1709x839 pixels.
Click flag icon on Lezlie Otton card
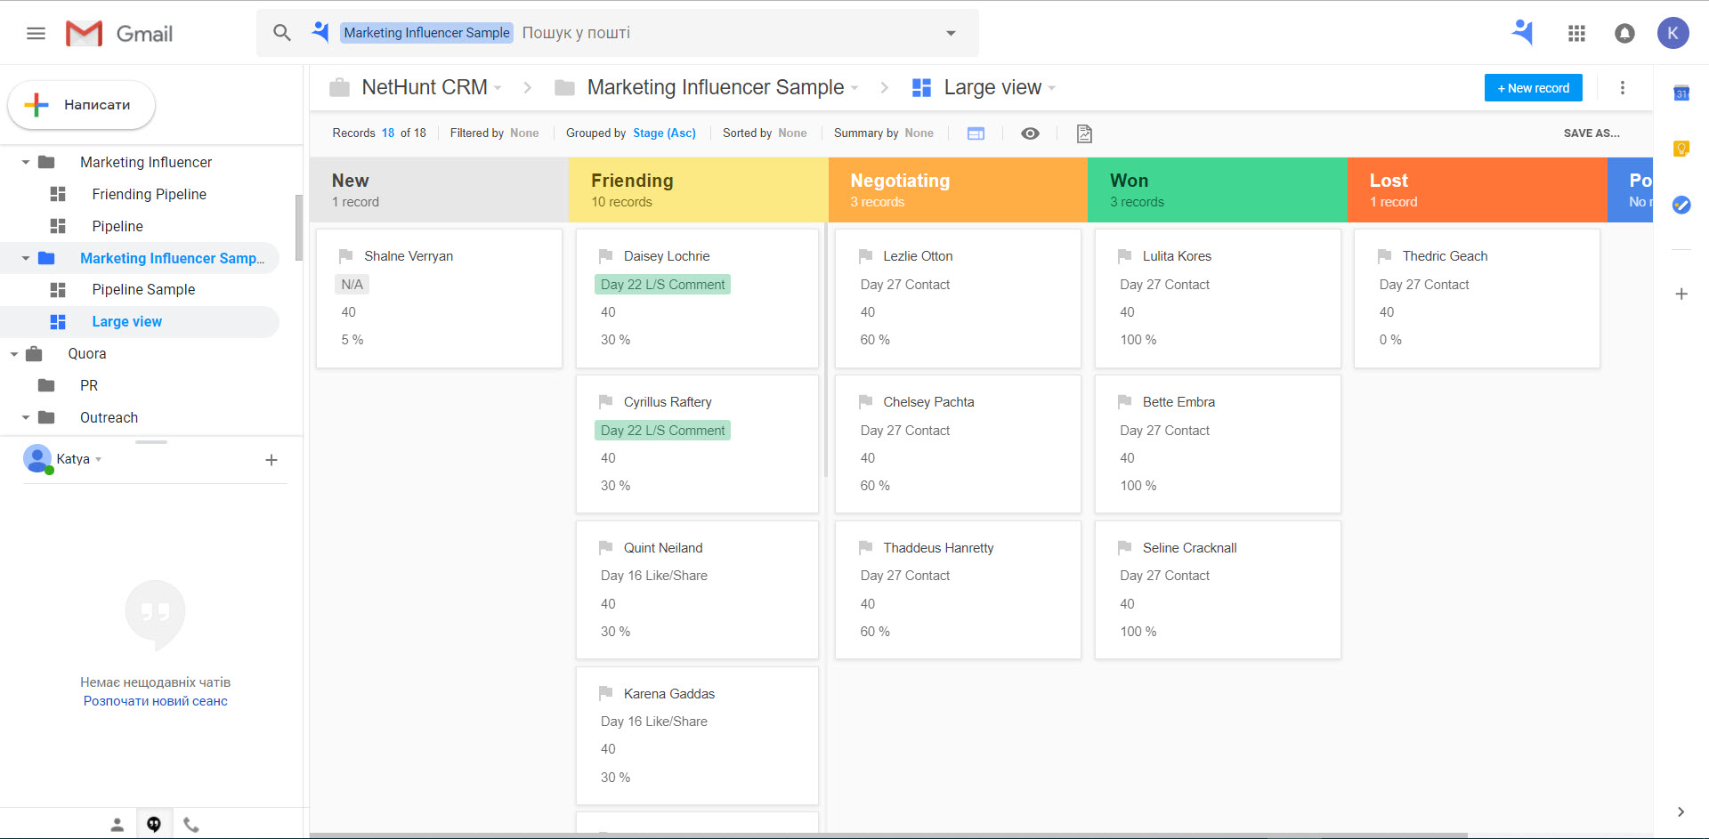coord(865,256)
